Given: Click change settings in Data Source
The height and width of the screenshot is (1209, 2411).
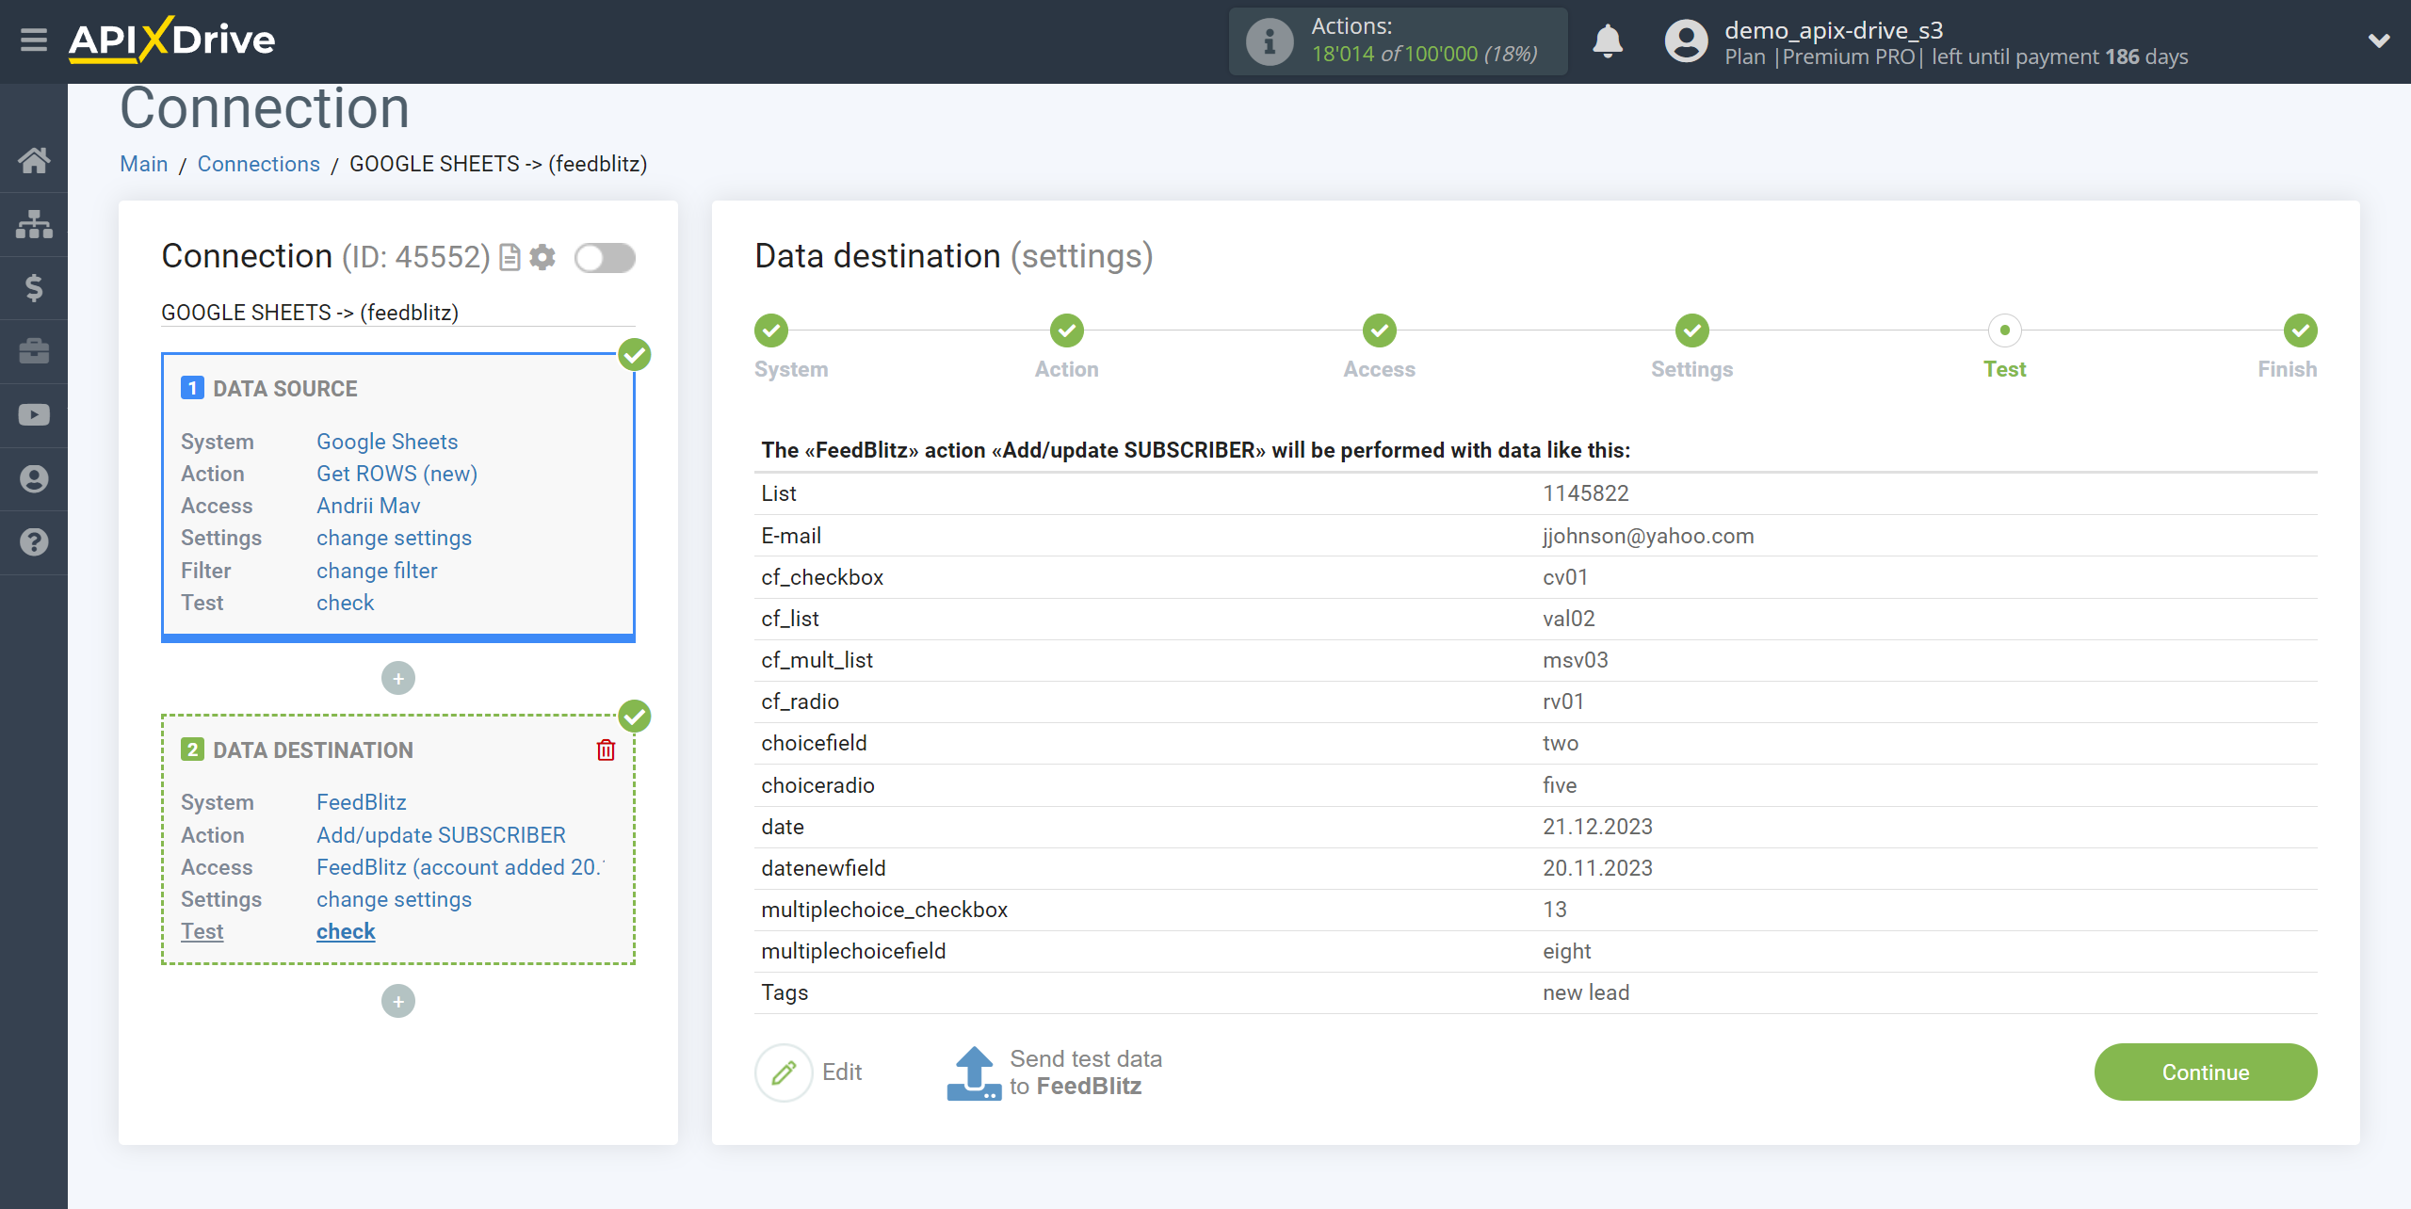Looking at the screenshot, I should [394, 538].
